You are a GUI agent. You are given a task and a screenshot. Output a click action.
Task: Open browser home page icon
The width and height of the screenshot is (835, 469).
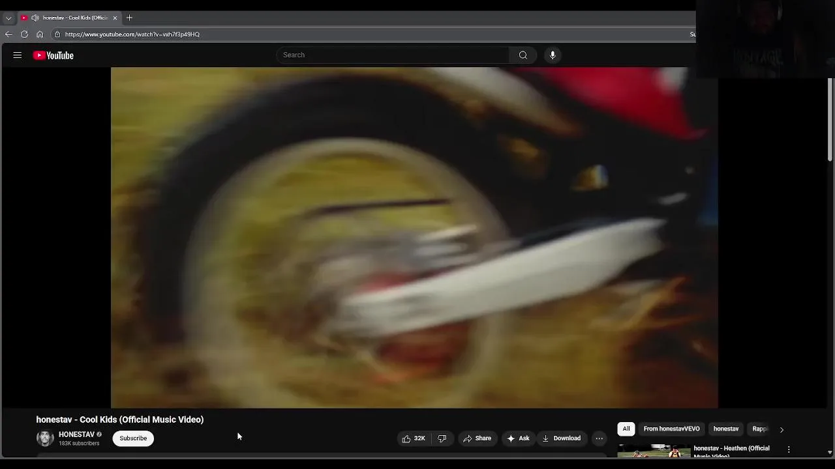[40, 34]
